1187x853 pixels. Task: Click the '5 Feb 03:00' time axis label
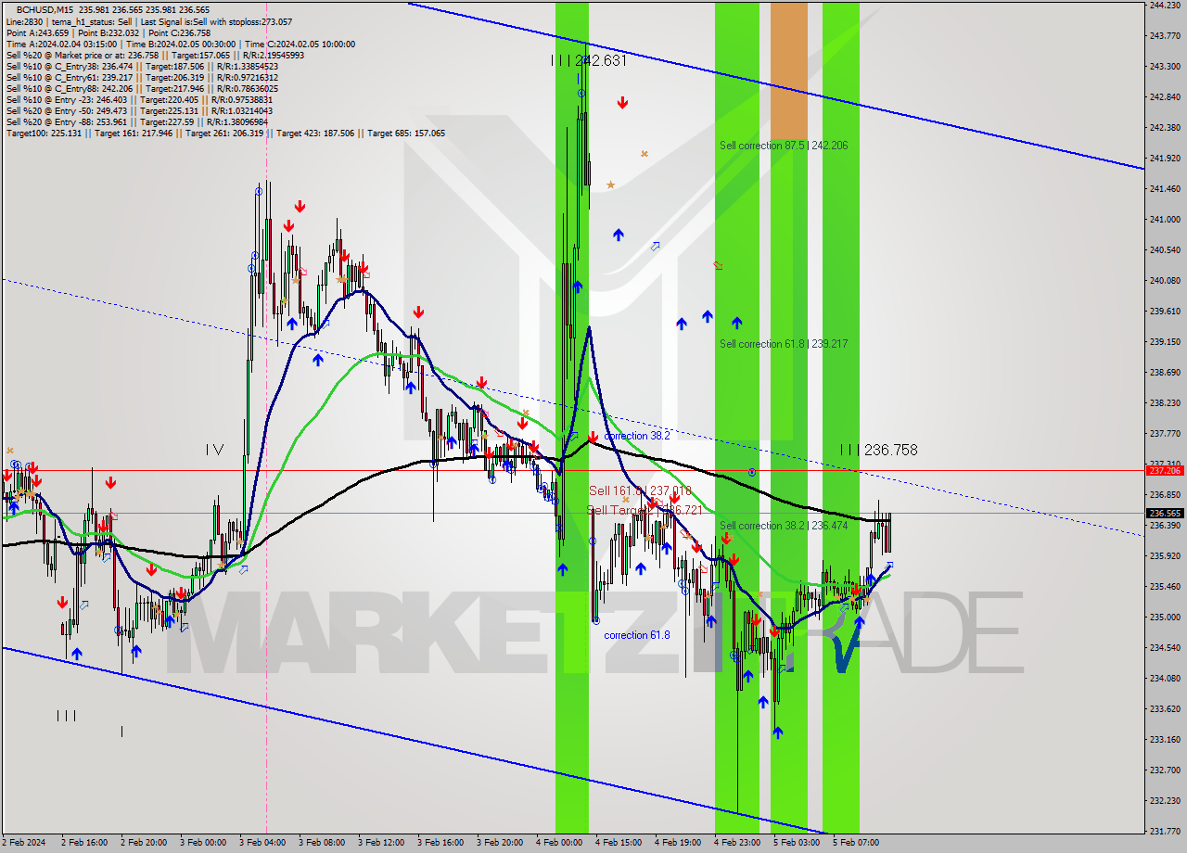(797, 843)
